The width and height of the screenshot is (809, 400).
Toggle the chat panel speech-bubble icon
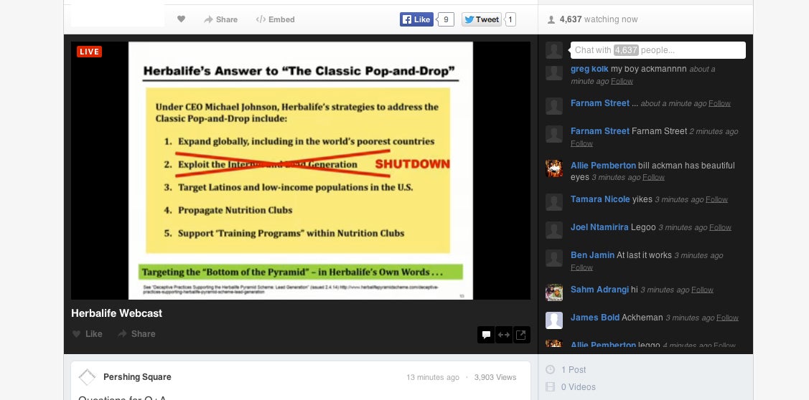[486, 335]
